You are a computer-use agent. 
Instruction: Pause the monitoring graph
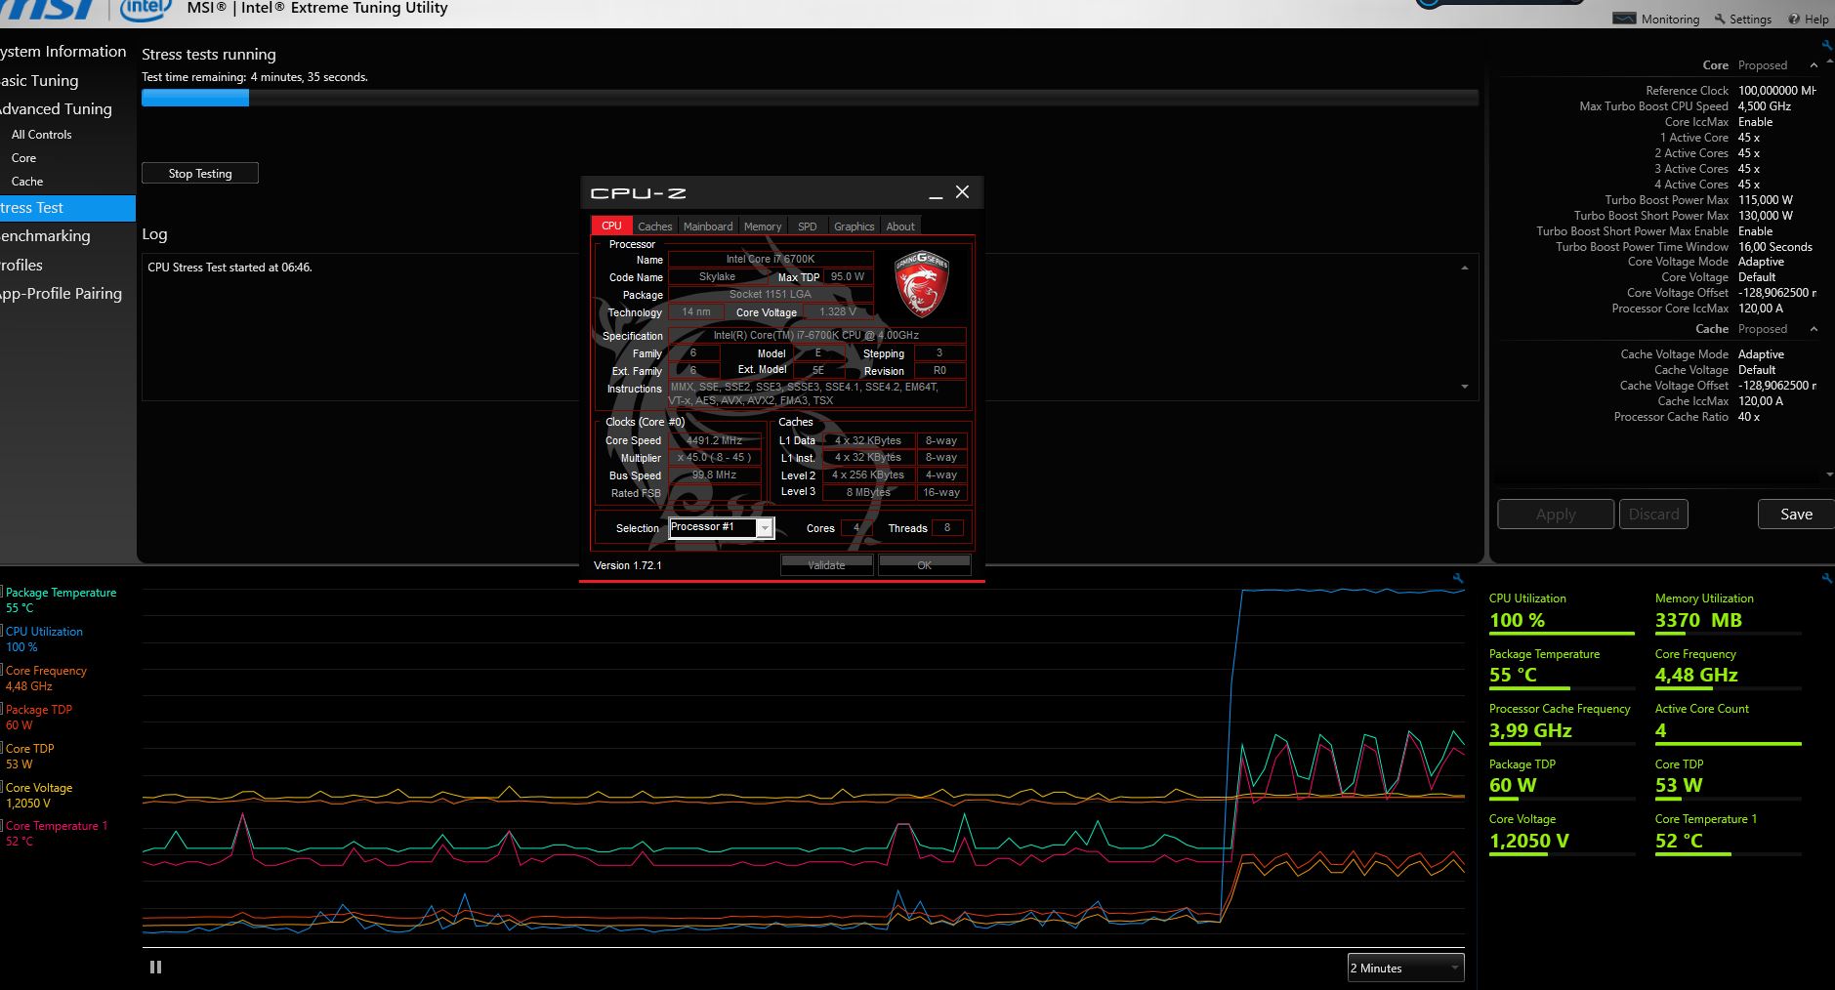(x=155, y=968)
